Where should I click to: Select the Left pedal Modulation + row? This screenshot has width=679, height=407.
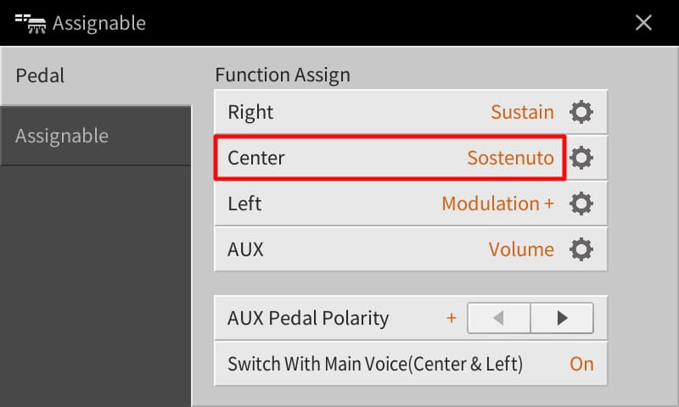(x=390, y=203)
